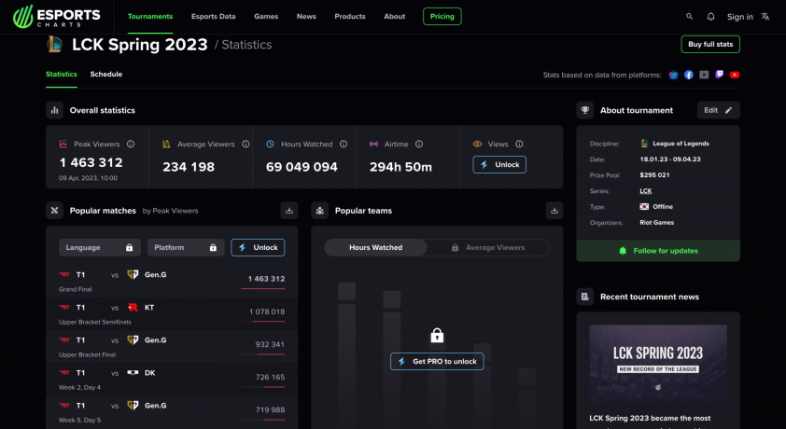Screen dimensions: 786x429
Task: Open the About menu
Action: tap(395, 17)
